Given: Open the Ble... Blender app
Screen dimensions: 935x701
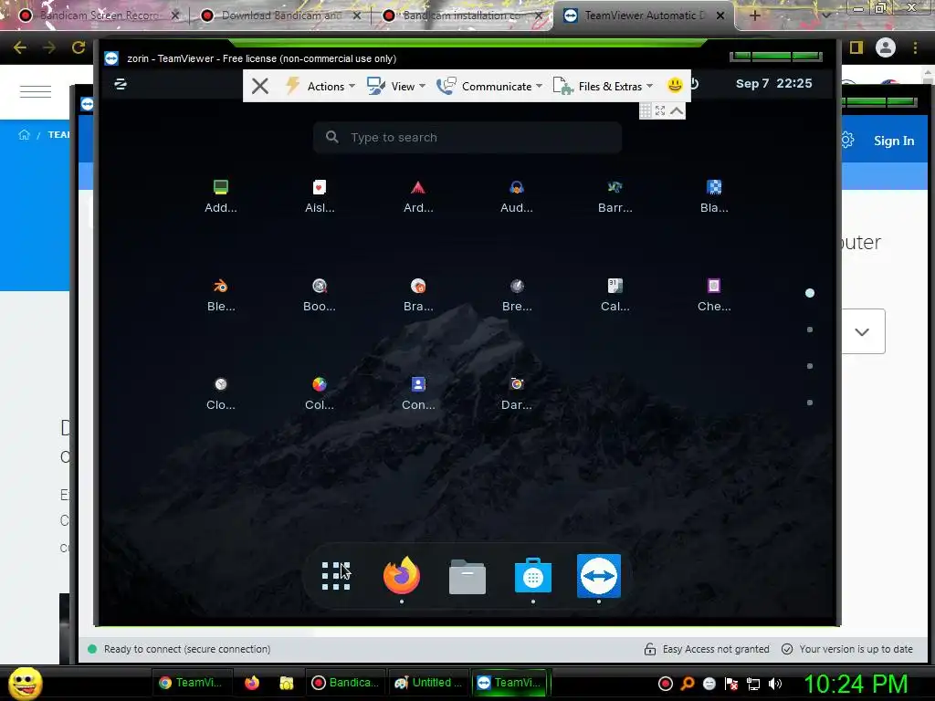Looking at the screenshot, I should click(221, 295).
